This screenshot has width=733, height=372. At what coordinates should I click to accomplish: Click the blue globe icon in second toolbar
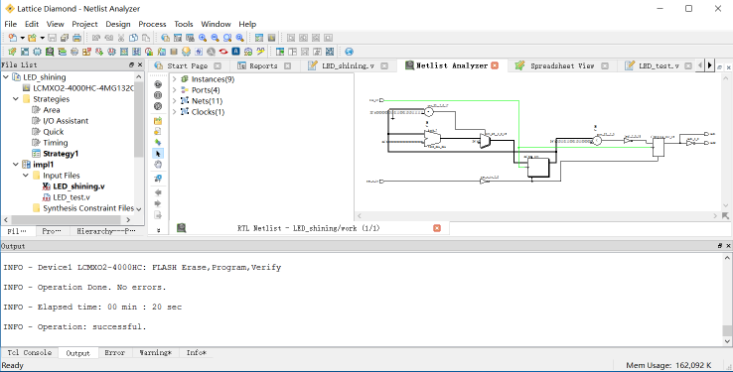(x=349, y=52)
